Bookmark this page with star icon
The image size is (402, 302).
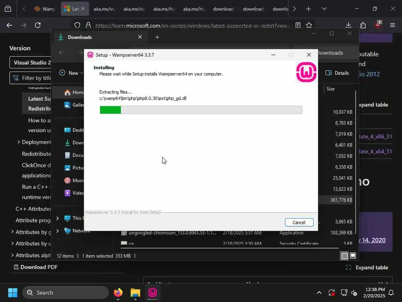coord(309,25)
